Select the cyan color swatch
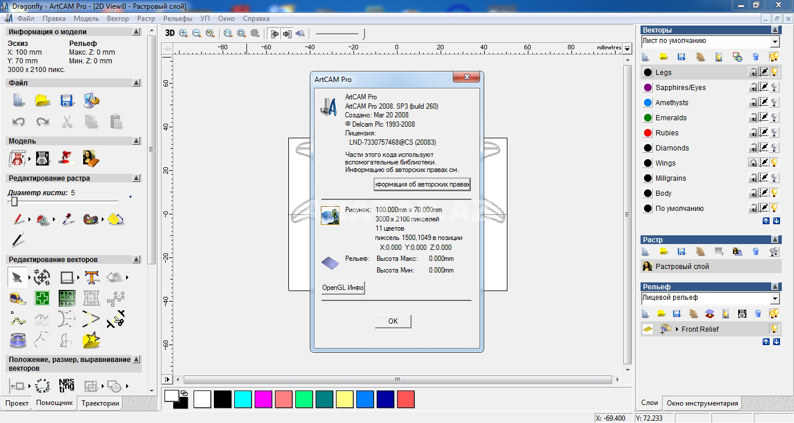Screen dimensions: 794x423 (243, 399)
